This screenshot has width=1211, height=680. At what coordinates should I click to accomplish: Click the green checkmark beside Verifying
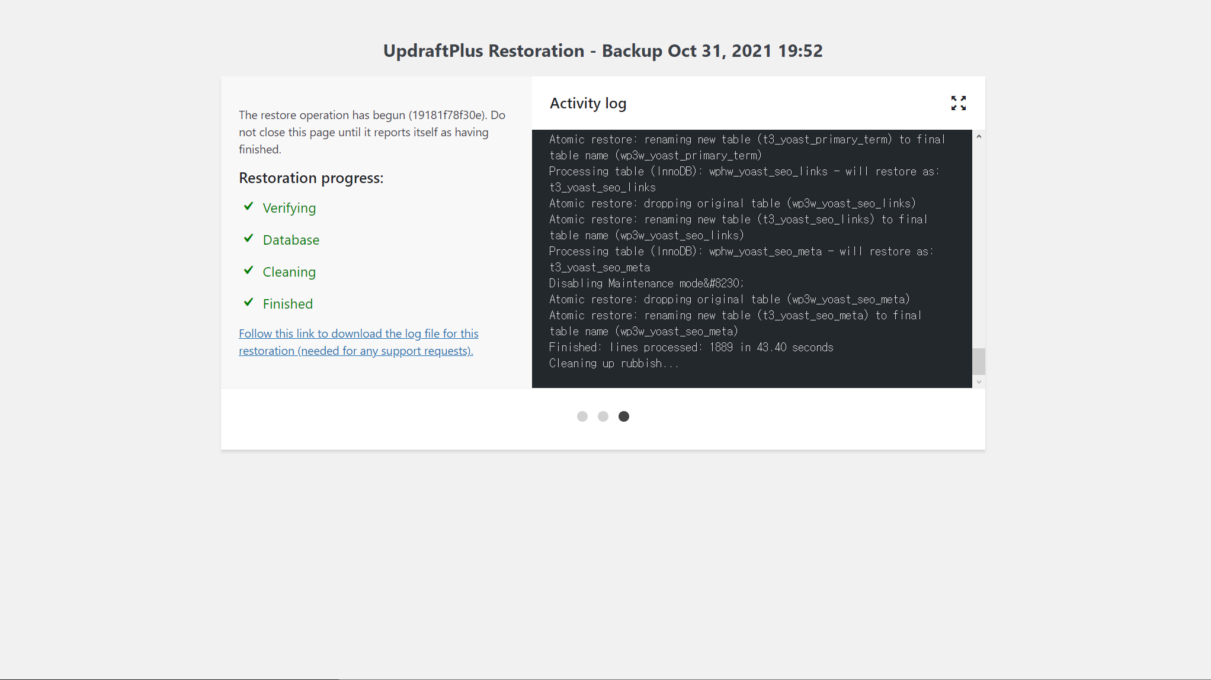(x=249, y=207)
